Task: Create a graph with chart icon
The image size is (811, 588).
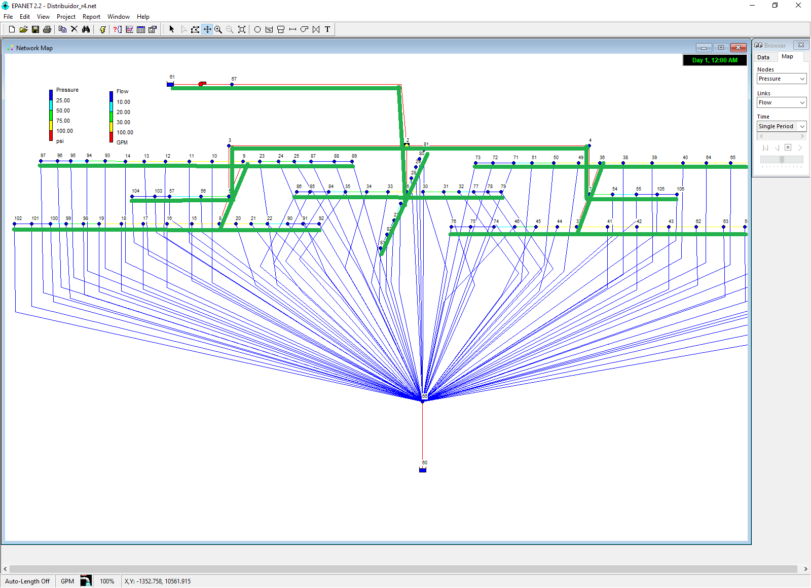Action: 129,29
